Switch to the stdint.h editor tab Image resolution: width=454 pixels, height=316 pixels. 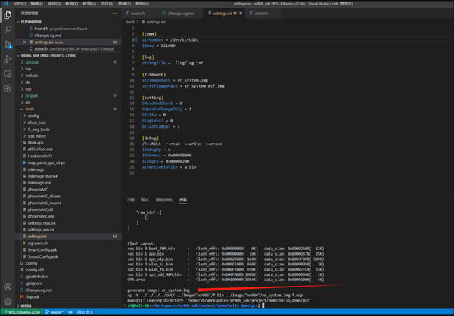[x=263, y=14]
